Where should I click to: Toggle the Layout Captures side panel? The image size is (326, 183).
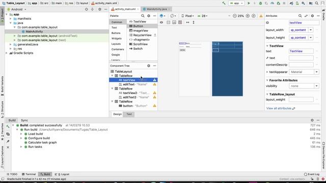pyautogui.click(x=2, y=157)
